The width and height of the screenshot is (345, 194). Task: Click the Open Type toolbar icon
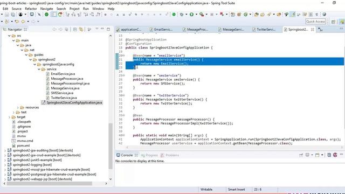[257, 15]
